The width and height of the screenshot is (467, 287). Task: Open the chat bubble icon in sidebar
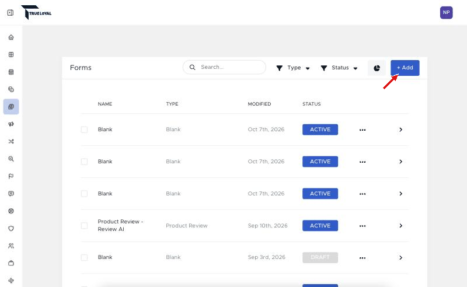(11, 194)
